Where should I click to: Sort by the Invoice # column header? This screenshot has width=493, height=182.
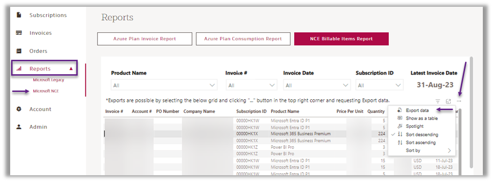[114, 111]
